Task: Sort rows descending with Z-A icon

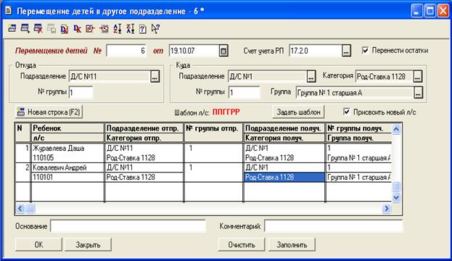Action: 131,28
